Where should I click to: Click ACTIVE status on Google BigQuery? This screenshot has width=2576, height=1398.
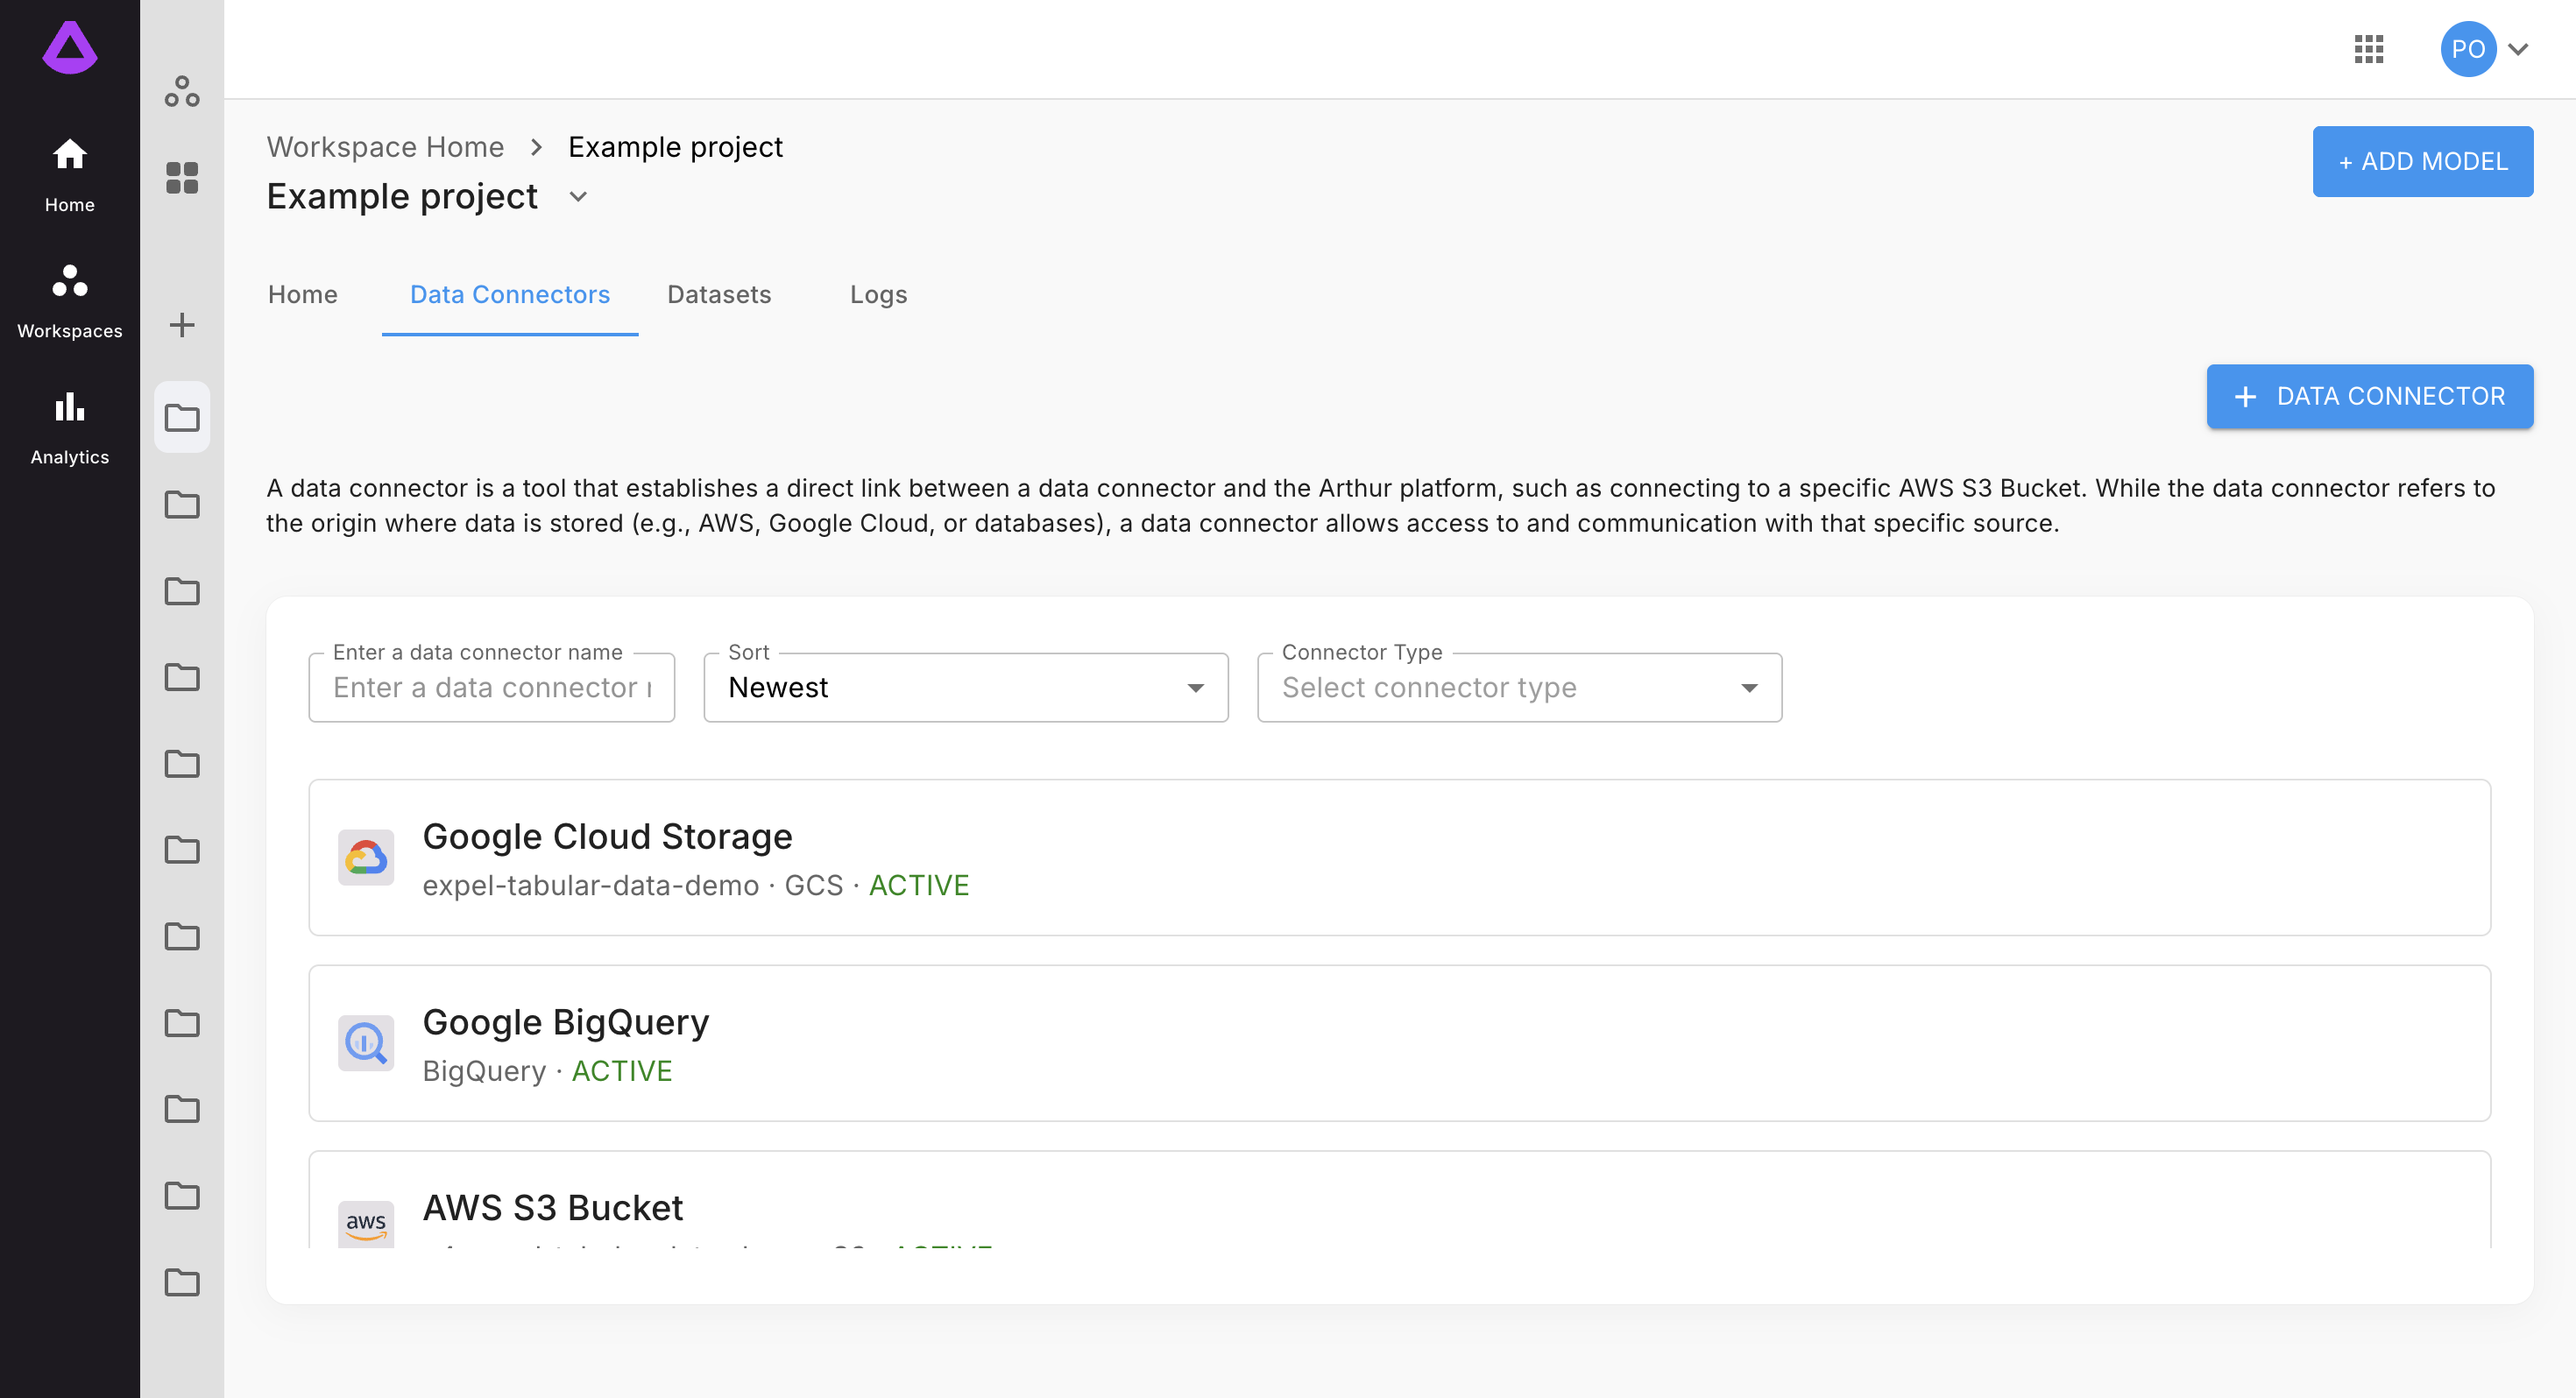tap(622, 1071)
